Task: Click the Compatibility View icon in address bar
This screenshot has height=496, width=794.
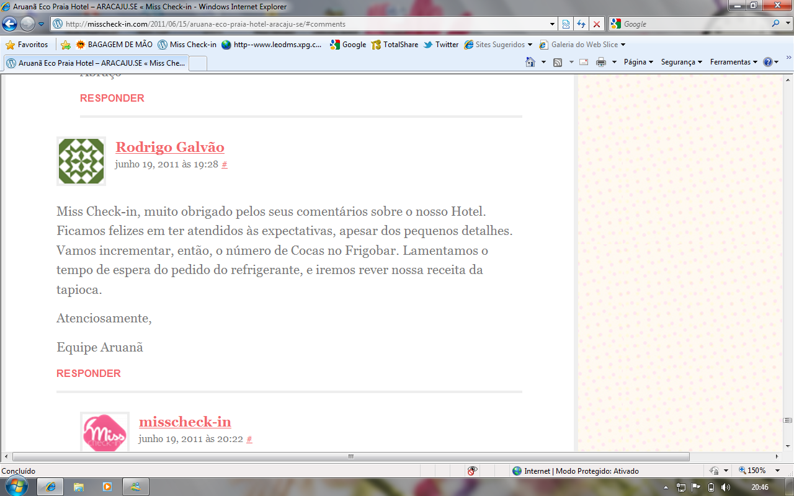Action: (x=566, y=24)
